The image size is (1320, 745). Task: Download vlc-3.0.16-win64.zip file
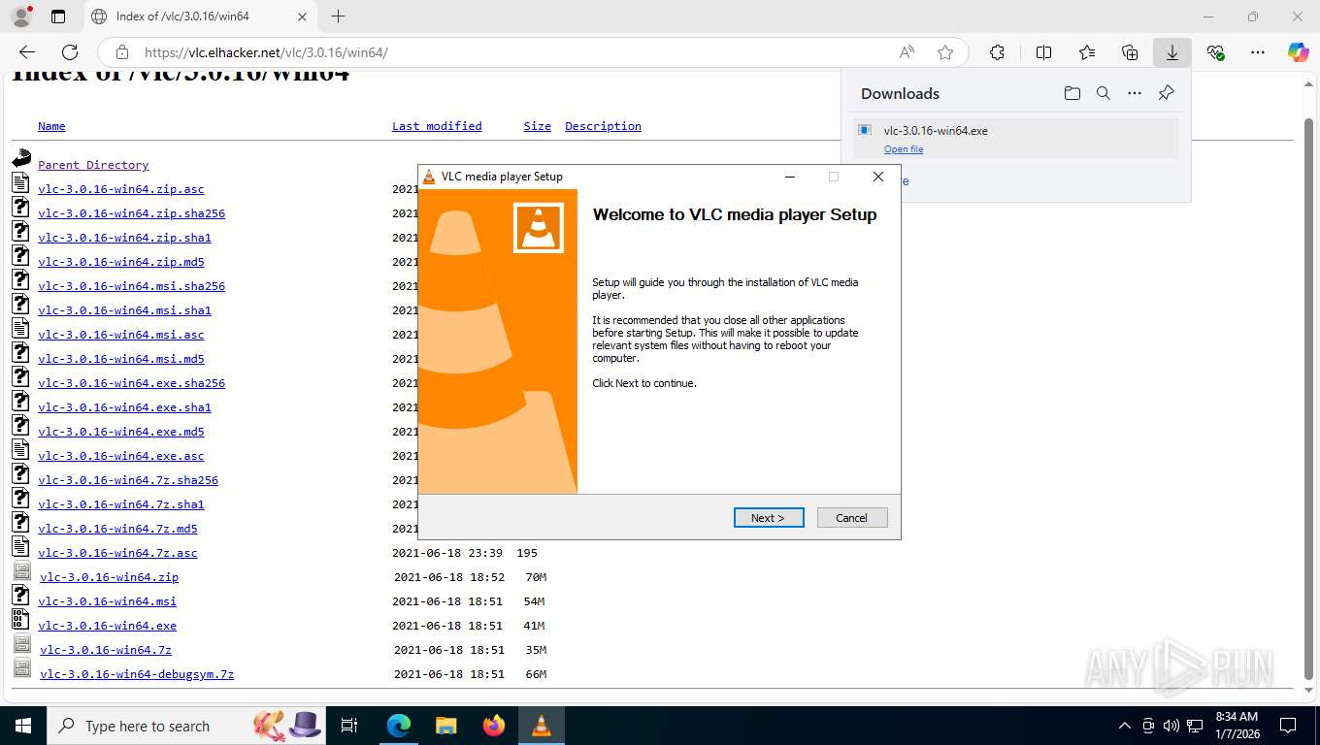[109, 577]
